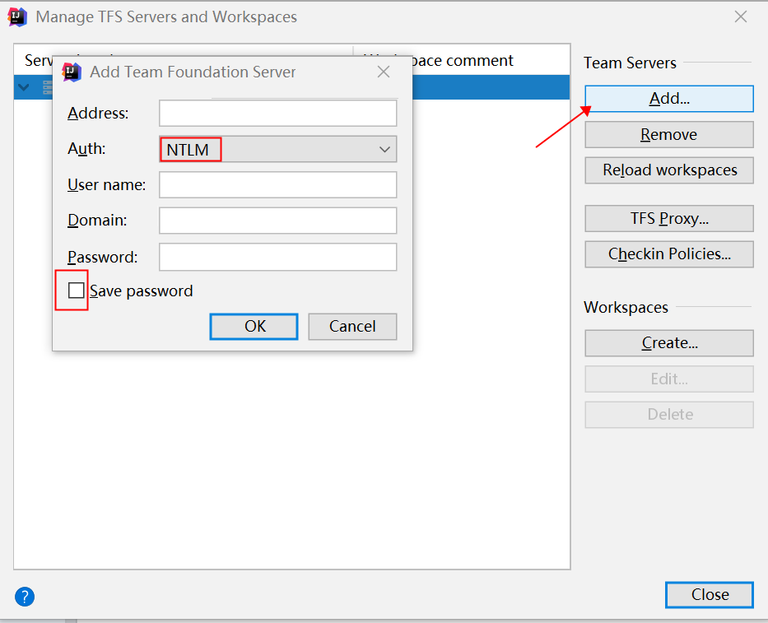Image resolution: width=768 pixels, height=623 pixels.
Task: Click the Close button at bottom
Action: pyautogui.click(x=710, y=594)
